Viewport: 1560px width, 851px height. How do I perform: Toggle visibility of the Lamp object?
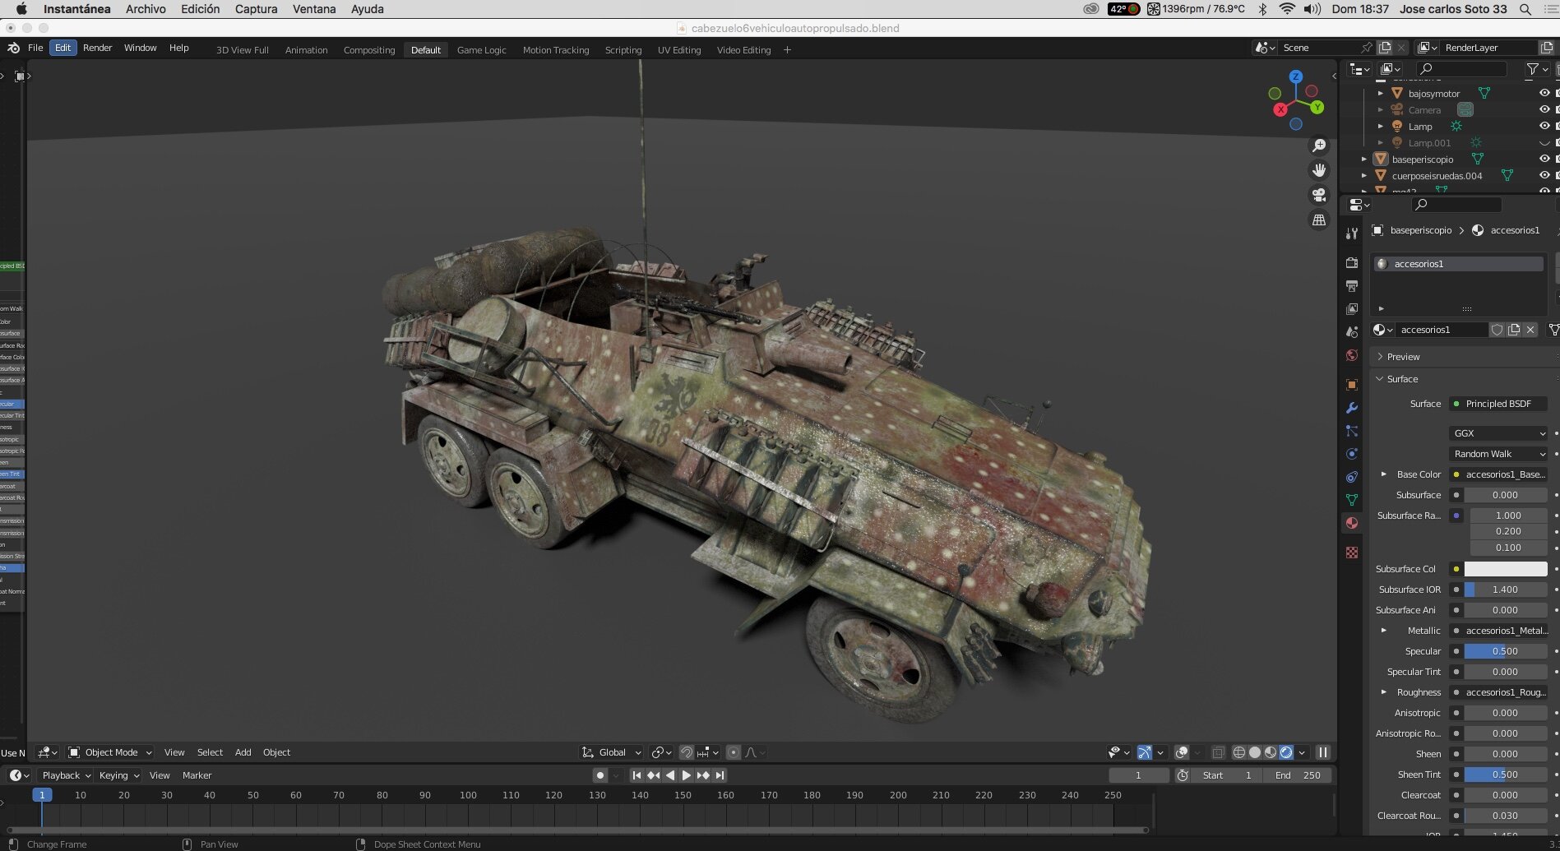click(1544, 127)
